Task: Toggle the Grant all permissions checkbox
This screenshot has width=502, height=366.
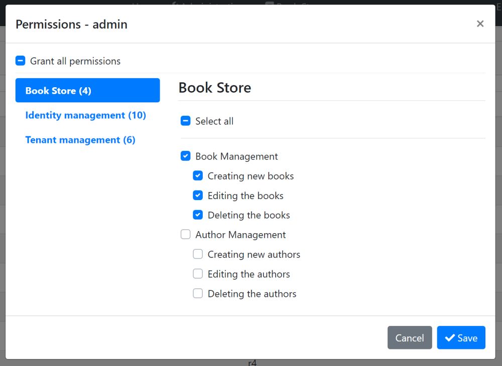Action: coord(20,60)
